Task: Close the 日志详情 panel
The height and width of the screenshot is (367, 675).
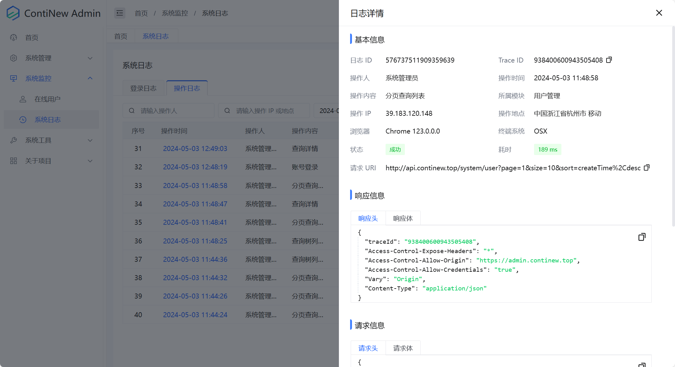Action: [659, 13]
